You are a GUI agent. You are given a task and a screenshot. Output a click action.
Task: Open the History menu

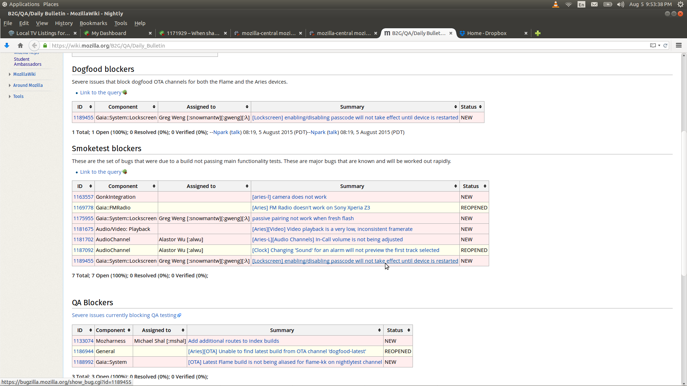point(64,23)
